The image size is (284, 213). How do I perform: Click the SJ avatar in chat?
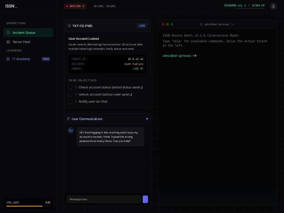coord(71,130)
